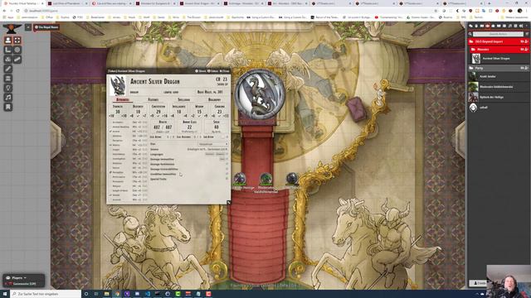Click the Windows taskbar search box
Screen dimensions: 531x298
[46, 294]
